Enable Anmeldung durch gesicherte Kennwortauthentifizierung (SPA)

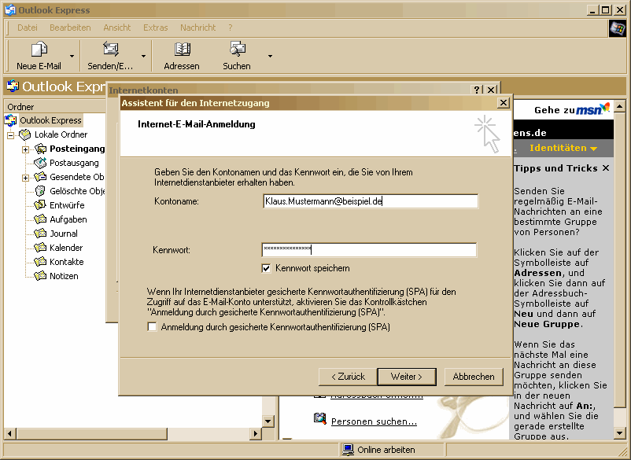152,327
